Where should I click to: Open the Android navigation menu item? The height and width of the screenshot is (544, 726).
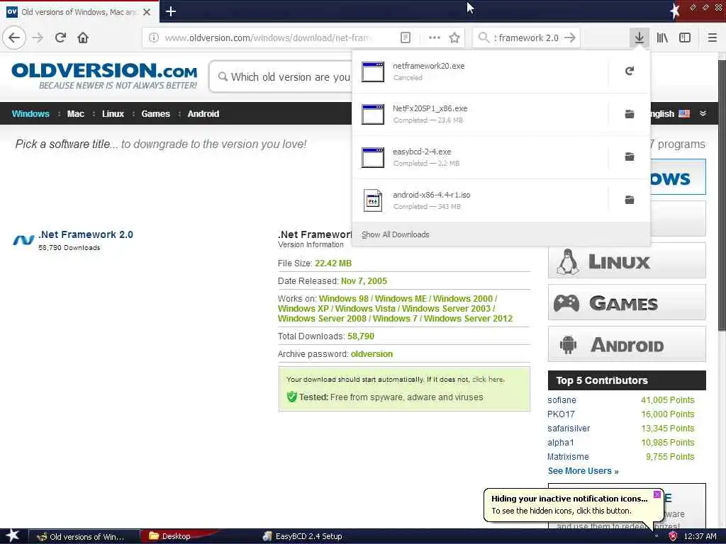point(203,114)
